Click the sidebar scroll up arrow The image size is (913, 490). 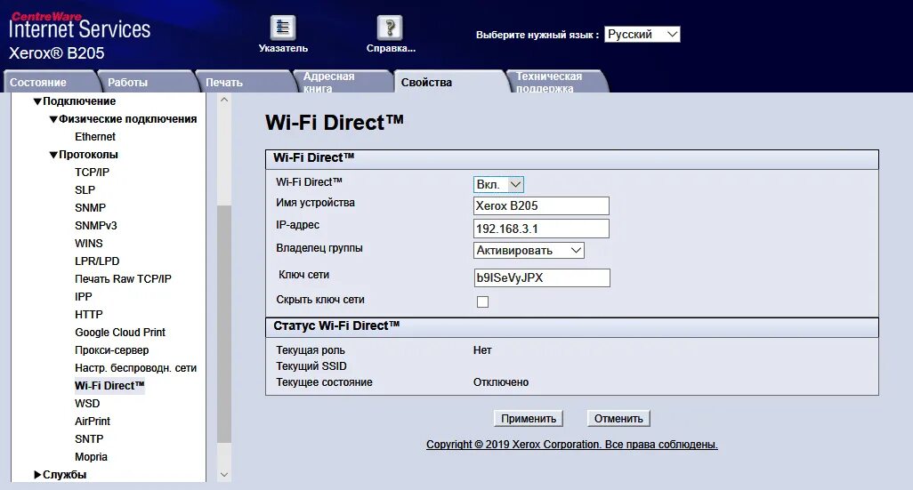[224, 100]
